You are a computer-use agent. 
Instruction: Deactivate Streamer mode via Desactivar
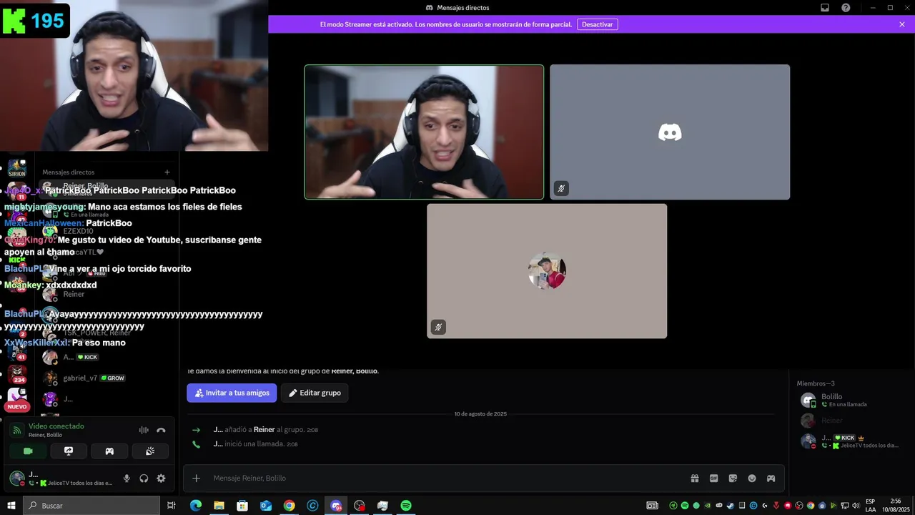click(597, 24)
